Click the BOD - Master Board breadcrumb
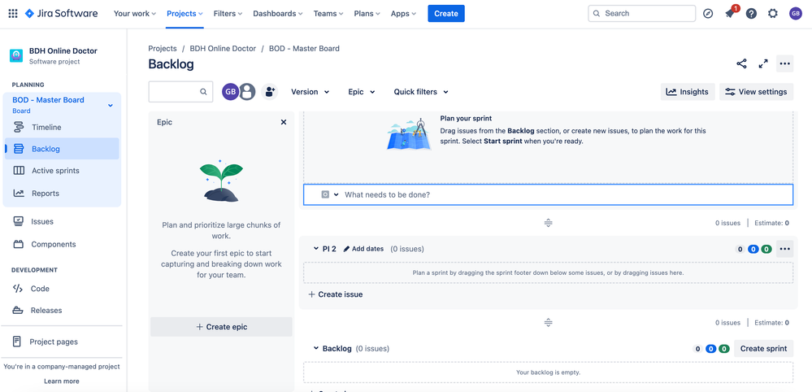 tap(304, 48)
